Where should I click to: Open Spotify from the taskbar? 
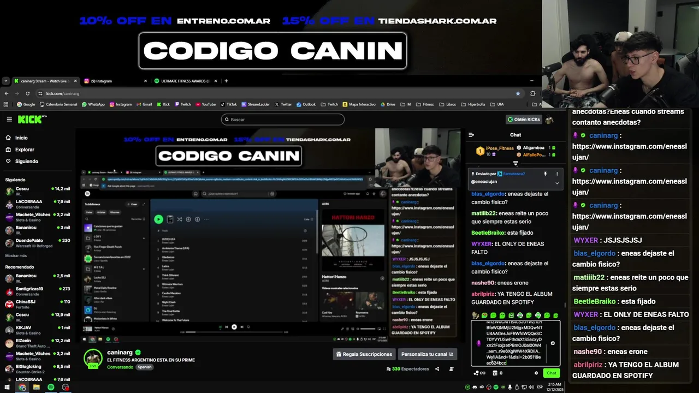[51, 387]
